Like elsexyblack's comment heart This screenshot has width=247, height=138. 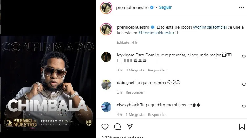[244, 107]
